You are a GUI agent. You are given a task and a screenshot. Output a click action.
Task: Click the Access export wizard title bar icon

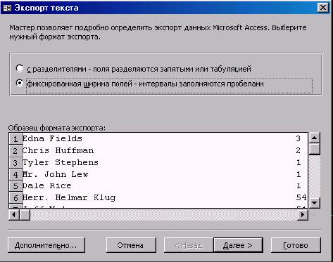point(7,8)
